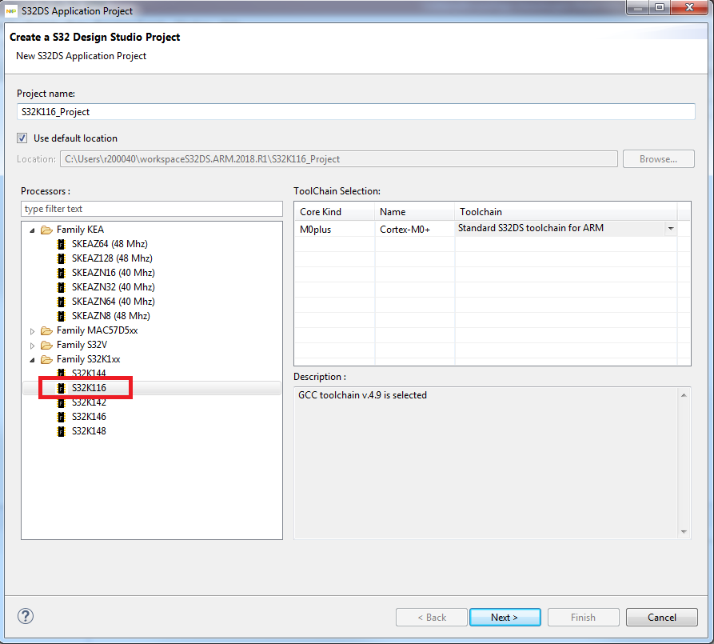Open the help question mark icon

(26, 616)
